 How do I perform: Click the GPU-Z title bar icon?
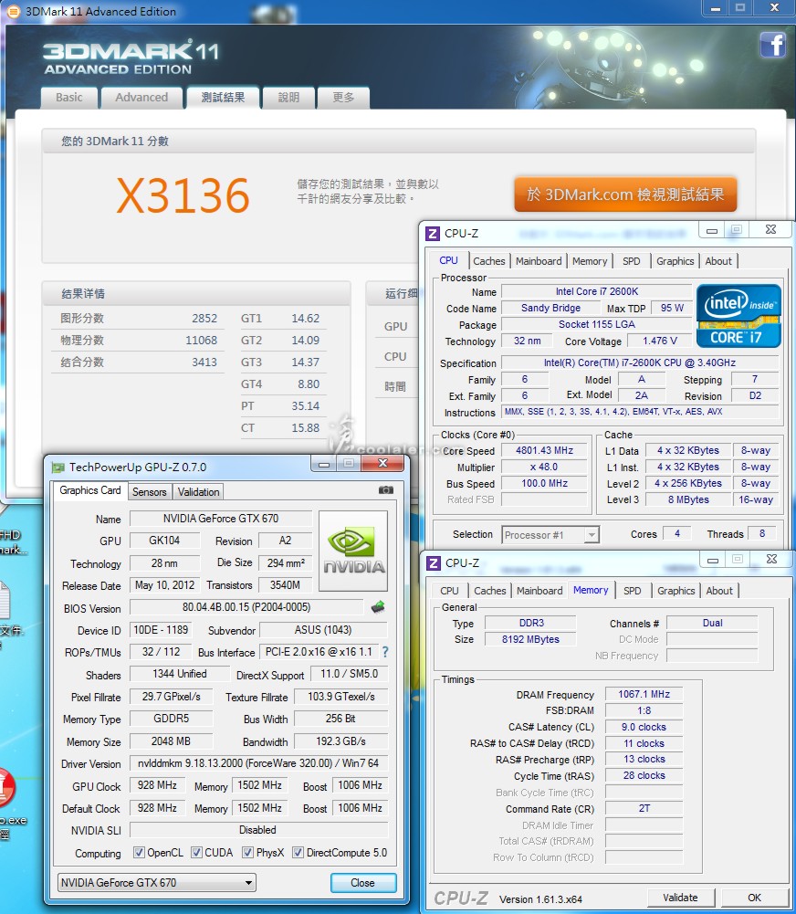pyautogui.click(x=58, y=468)
